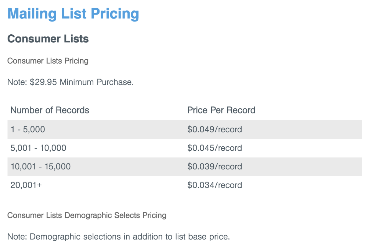Select the $0.049/record price cell

point(214,129)
